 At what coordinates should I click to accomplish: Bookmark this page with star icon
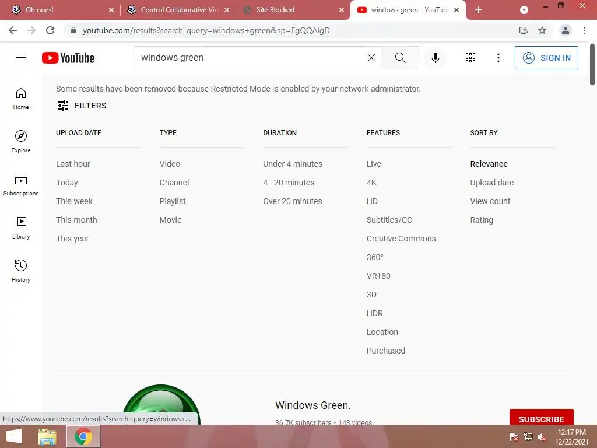point(542,30)
